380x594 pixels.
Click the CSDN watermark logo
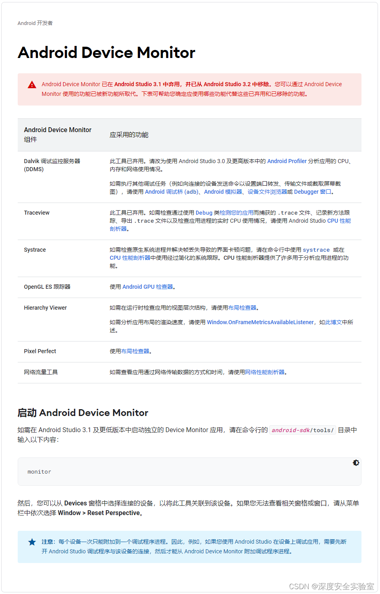[x=300, y=587]
